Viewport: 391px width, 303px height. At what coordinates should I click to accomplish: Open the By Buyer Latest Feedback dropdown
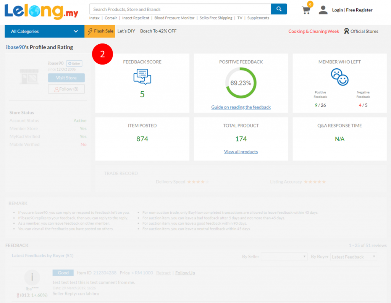(354, 257)
